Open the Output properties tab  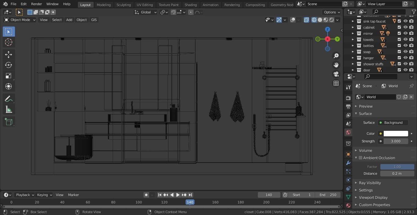pos(348,107)
